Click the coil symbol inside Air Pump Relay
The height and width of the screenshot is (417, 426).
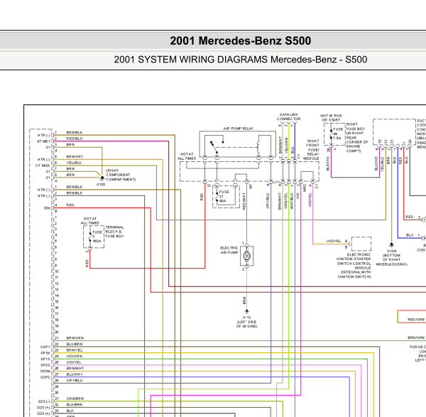[x=258, y=147]
